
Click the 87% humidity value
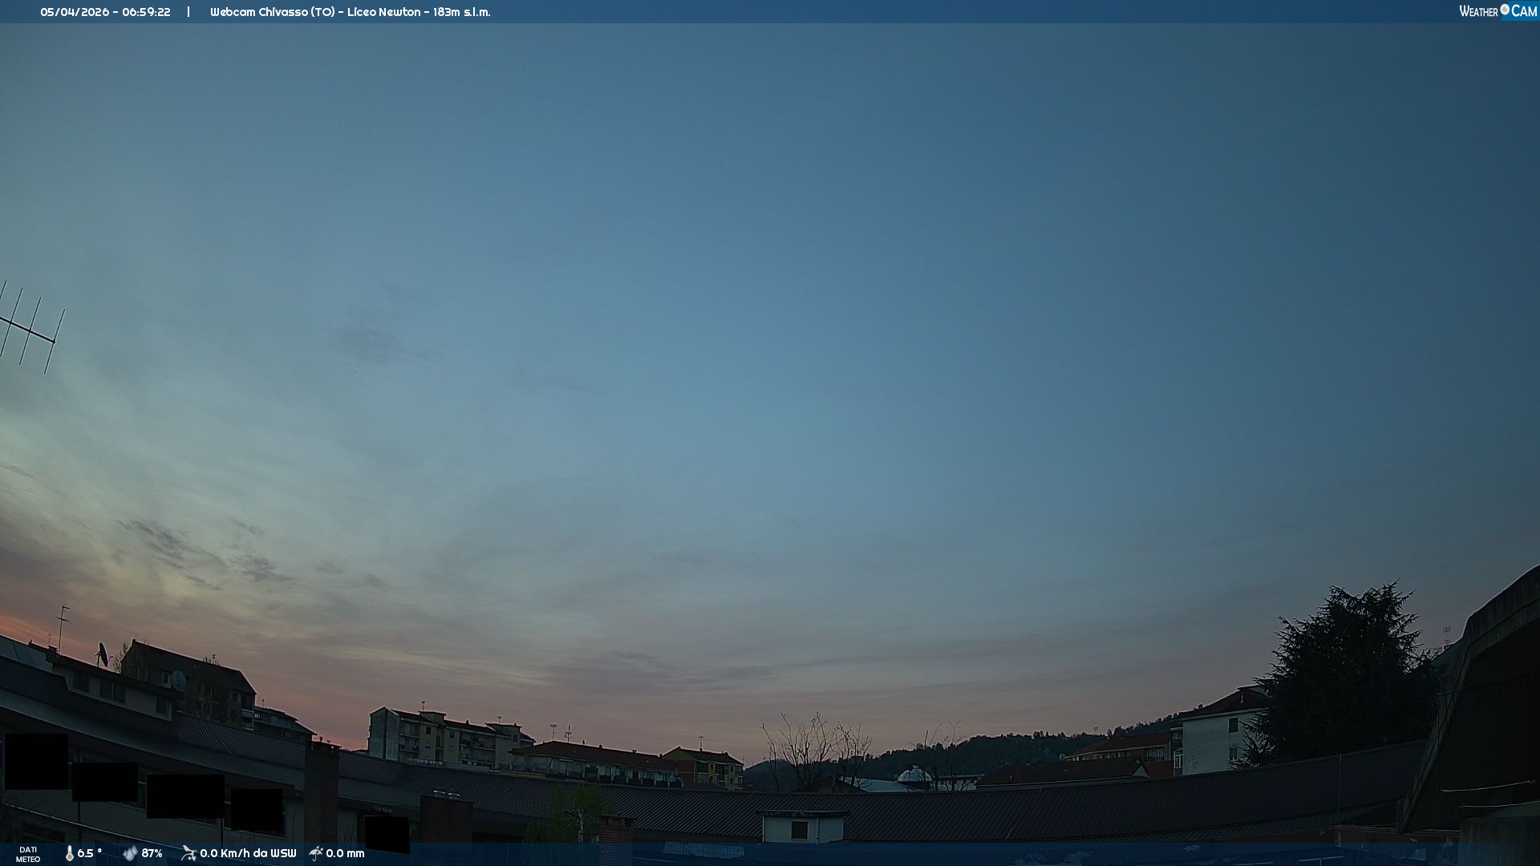click(152, 853)
